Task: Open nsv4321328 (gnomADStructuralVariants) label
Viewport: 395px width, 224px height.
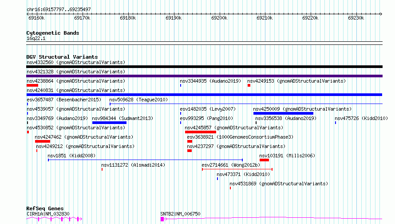Action: (76, 72)
